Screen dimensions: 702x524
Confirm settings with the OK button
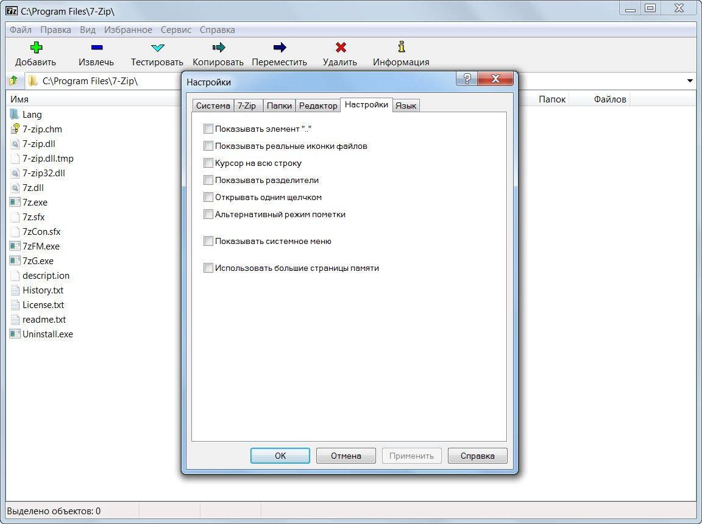(x=280, y=456)
